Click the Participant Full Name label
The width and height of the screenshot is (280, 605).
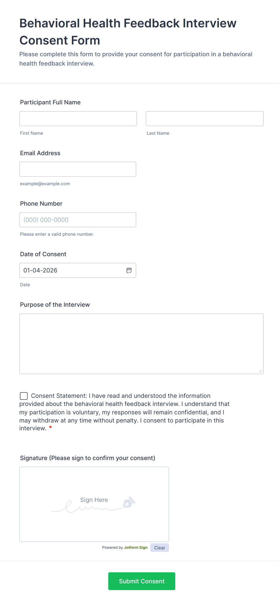[x=50, y=102]
